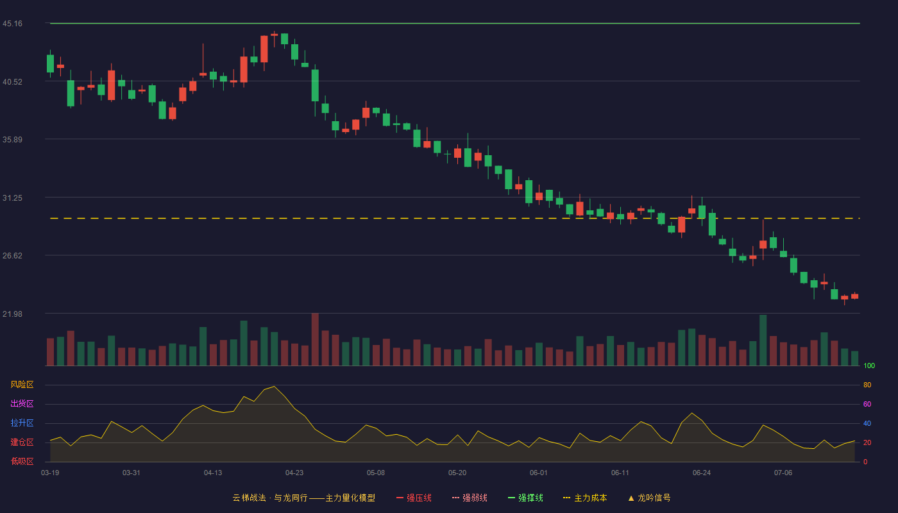Click the yellow dashed 主力成本 legend marker
The height and width of the screenshot is (513, 898).
tap(566, 498)
